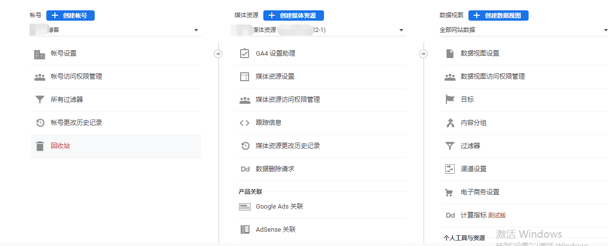Open the 全部网站数据 view dropdown
The width and height of the screenshot is (608, 246).
[524, 30]
